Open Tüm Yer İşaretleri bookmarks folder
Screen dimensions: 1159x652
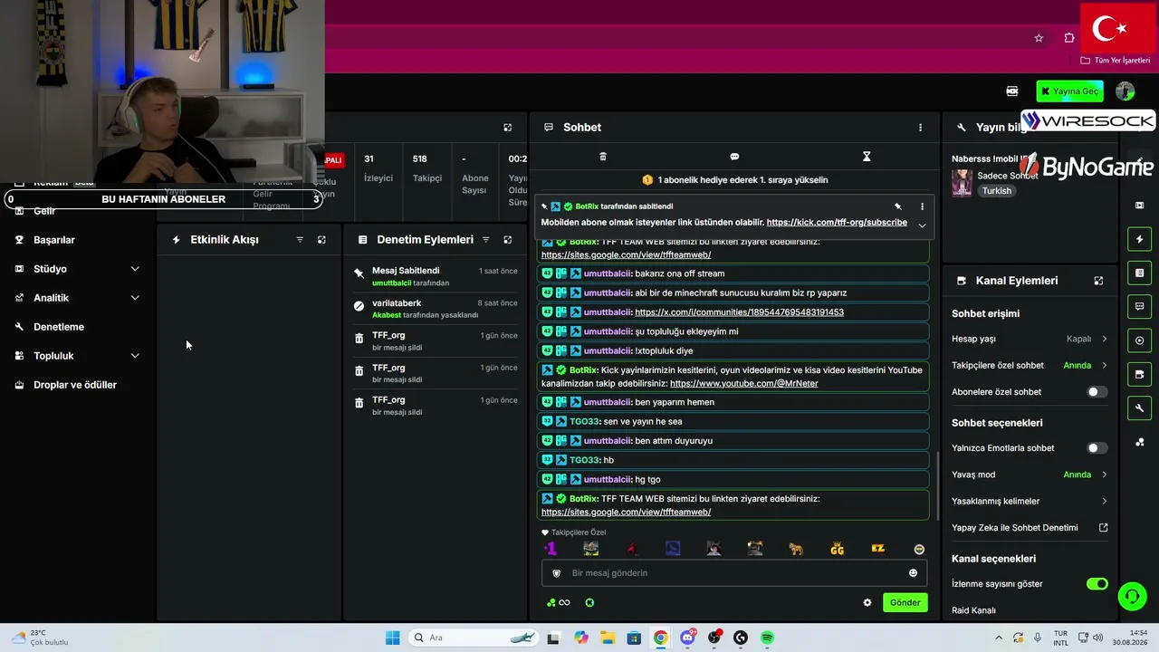coord(1115,61)
